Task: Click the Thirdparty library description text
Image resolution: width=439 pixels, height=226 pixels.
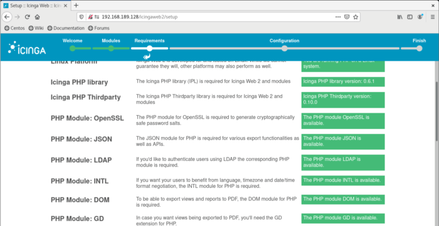Action: coord(209,99)
